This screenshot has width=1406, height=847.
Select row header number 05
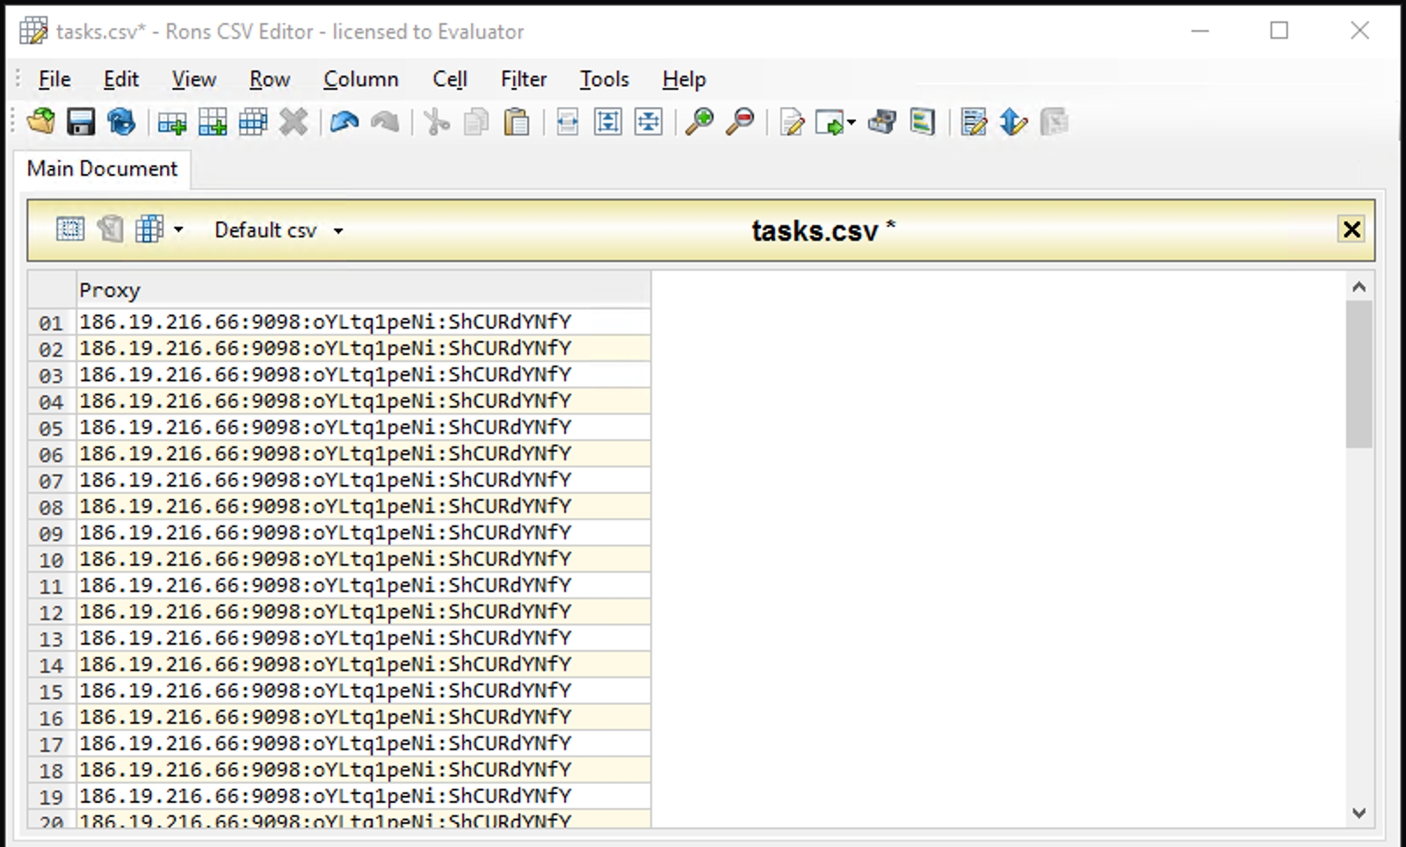coord(51,428)
